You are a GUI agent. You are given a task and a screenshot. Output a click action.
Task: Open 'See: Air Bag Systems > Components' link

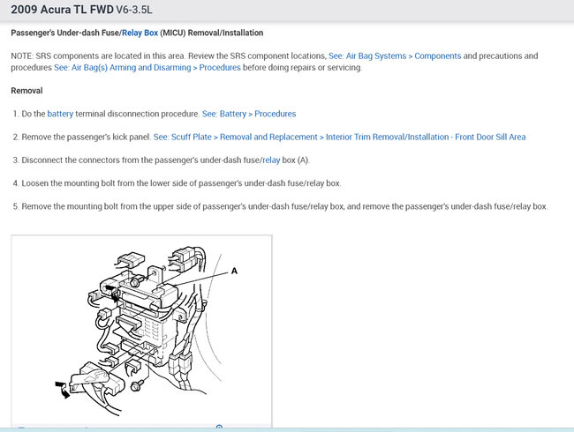(395, 56)
